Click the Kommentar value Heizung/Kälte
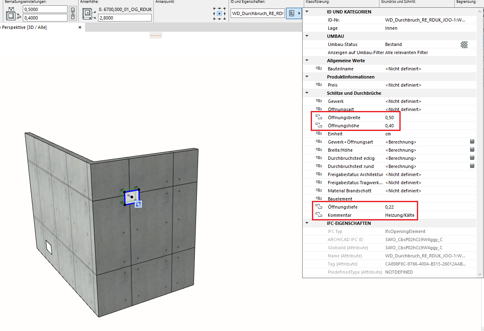Screen dimensions: 484x331 click(399, 215)
